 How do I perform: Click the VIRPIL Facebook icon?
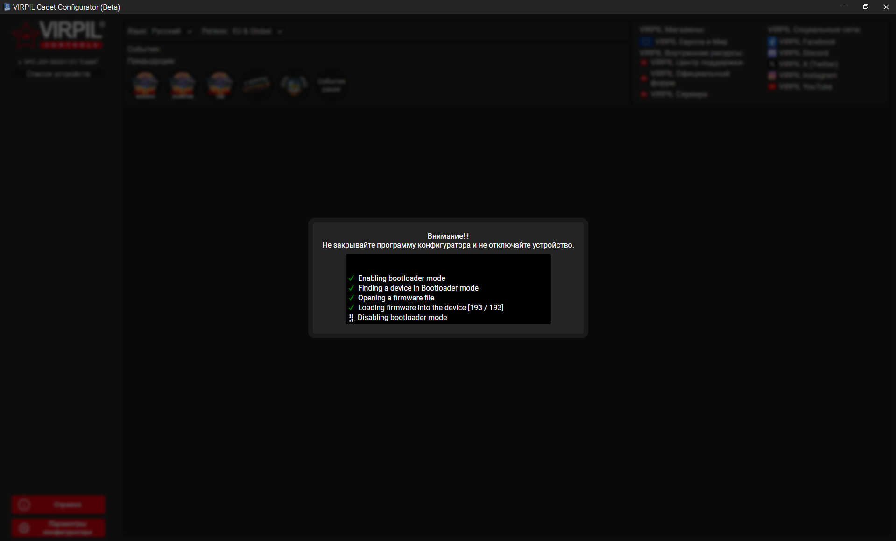pyautogui.click(x=772, y=42)
